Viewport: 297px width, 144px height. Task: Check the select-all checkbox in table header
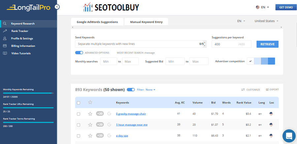(79, 103)
